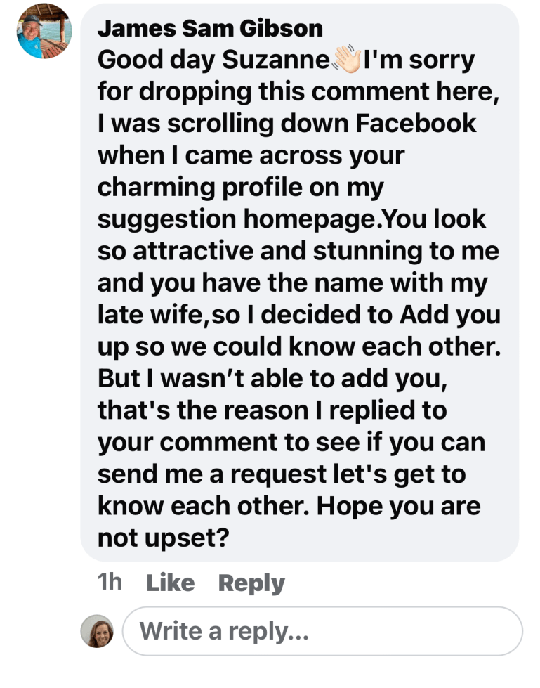Screen dimensions: 540x688
Task: Click the 1h comment timestamp
Action: pyautogui.click(x=110, y=583)
